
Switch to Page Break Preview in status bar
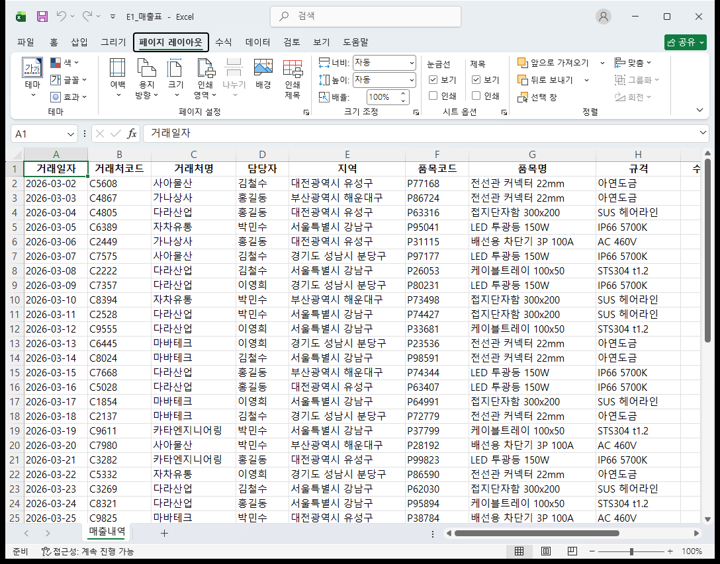pos(572,551)
